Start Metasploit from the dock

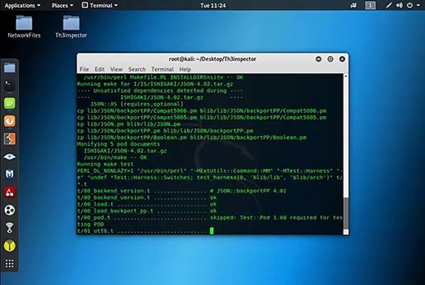pyautogui.click(x=10, y=174)
